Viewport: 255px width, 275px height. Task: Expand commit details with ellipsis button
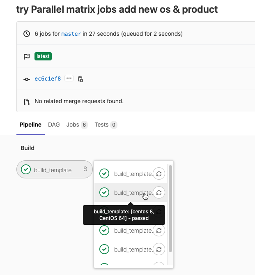pyautogui.click(x=69, y=79)
